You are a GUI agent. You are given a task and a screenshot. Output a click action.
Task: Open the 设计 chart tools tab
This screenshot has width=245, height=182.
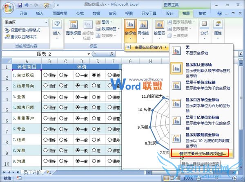pos(169,13)
